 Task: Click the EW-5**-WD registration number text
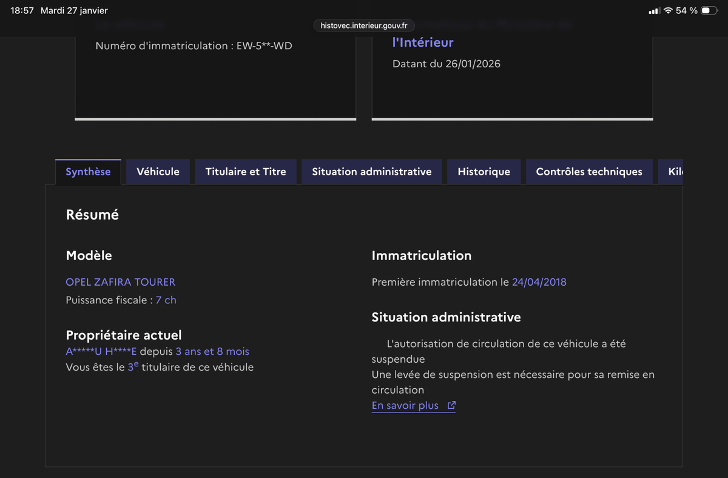[x=264, y=45]
